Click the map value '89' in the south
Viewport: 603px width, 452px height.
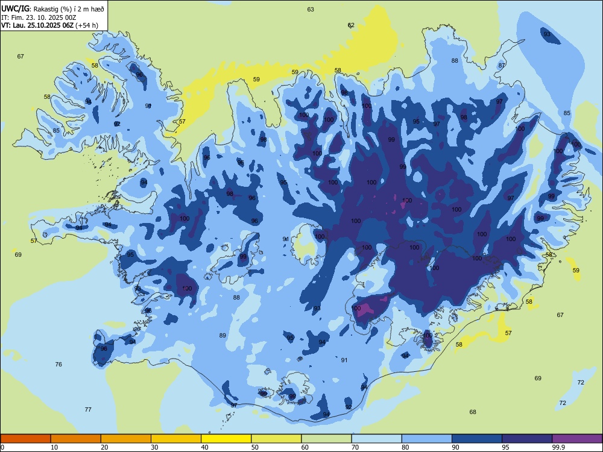point(223,335)
